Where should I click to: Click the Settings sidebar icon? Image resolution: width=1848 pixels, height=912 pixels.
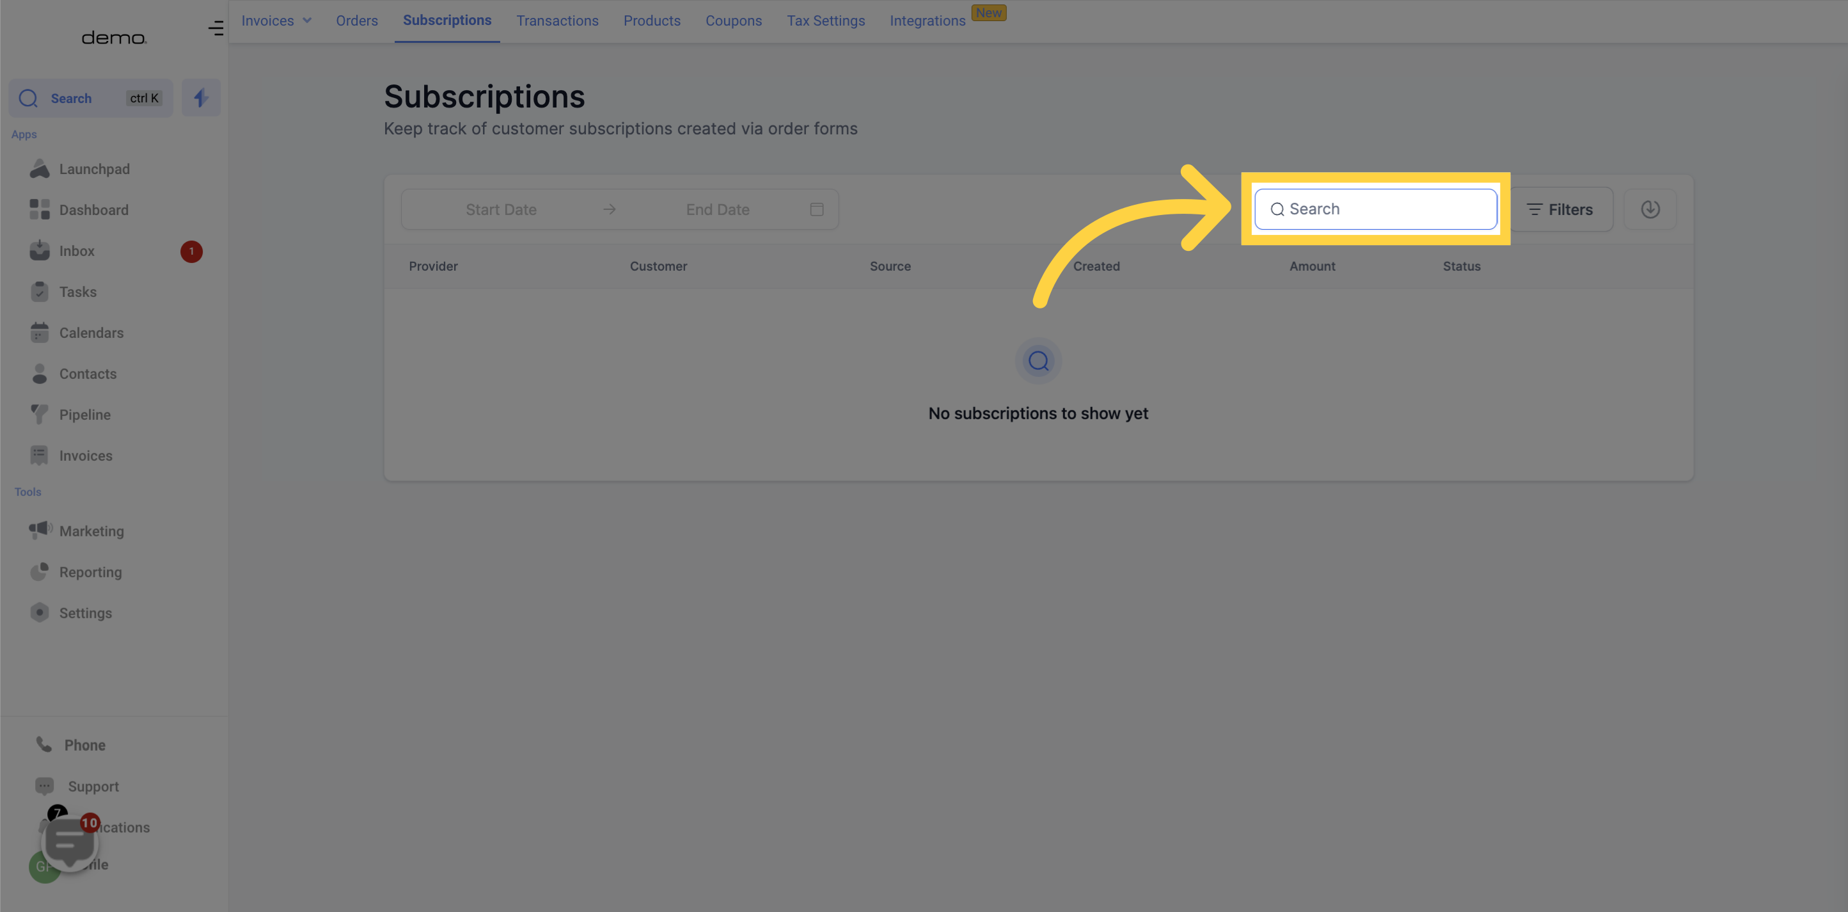click(39, 612)
